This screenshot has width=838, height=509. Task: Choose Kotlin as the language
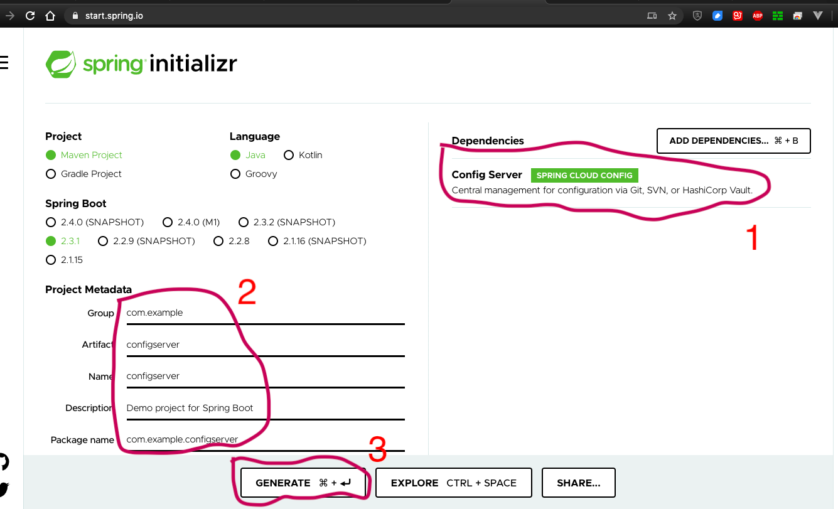click(x=303, y=155)
